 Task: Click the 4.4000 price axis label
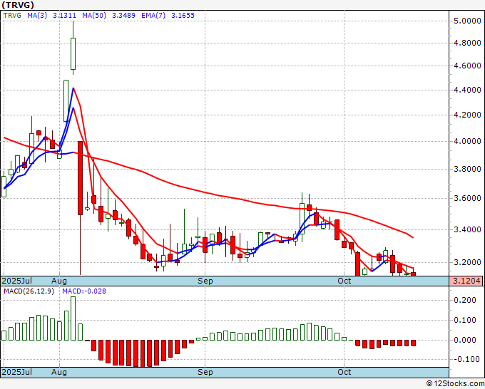(x=467, y=90)
